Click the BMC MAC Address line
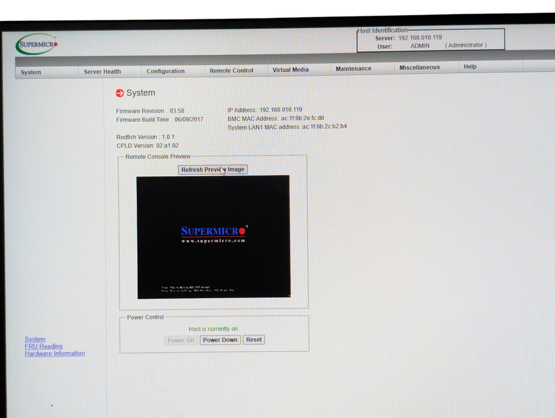Viewport: 555px width, 418px height. click(276, 118)
